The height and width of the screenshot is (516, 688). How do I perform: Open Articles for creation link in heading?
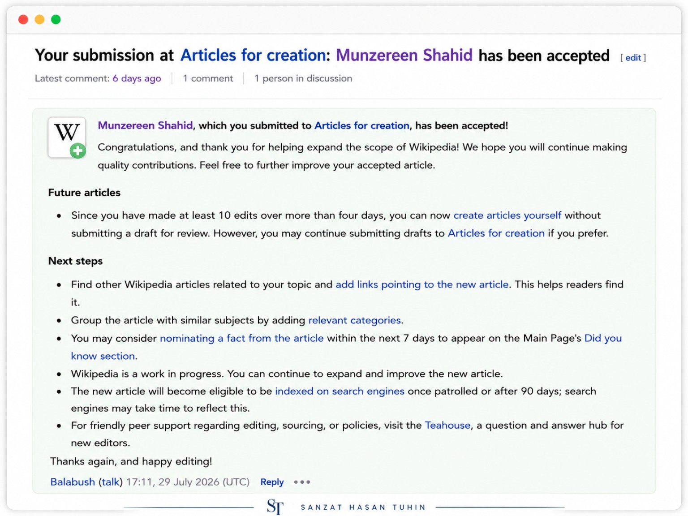(253, 55)
